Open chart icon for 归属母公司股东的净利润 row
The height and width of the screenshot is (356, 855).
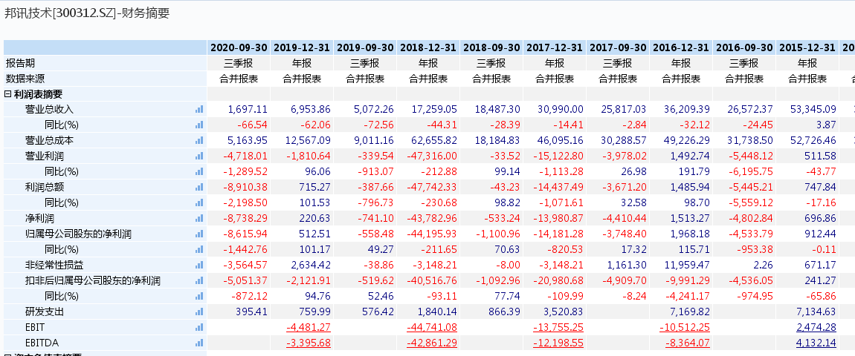tap(199, 234)
